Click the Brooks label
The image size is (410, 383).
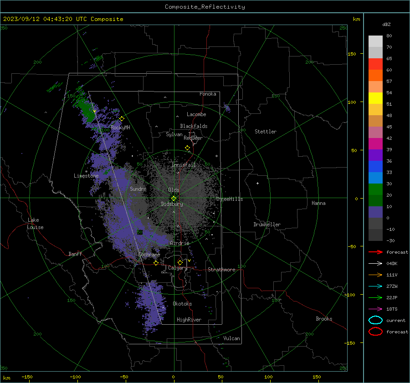pyautogui.click(x=324, y=319)
